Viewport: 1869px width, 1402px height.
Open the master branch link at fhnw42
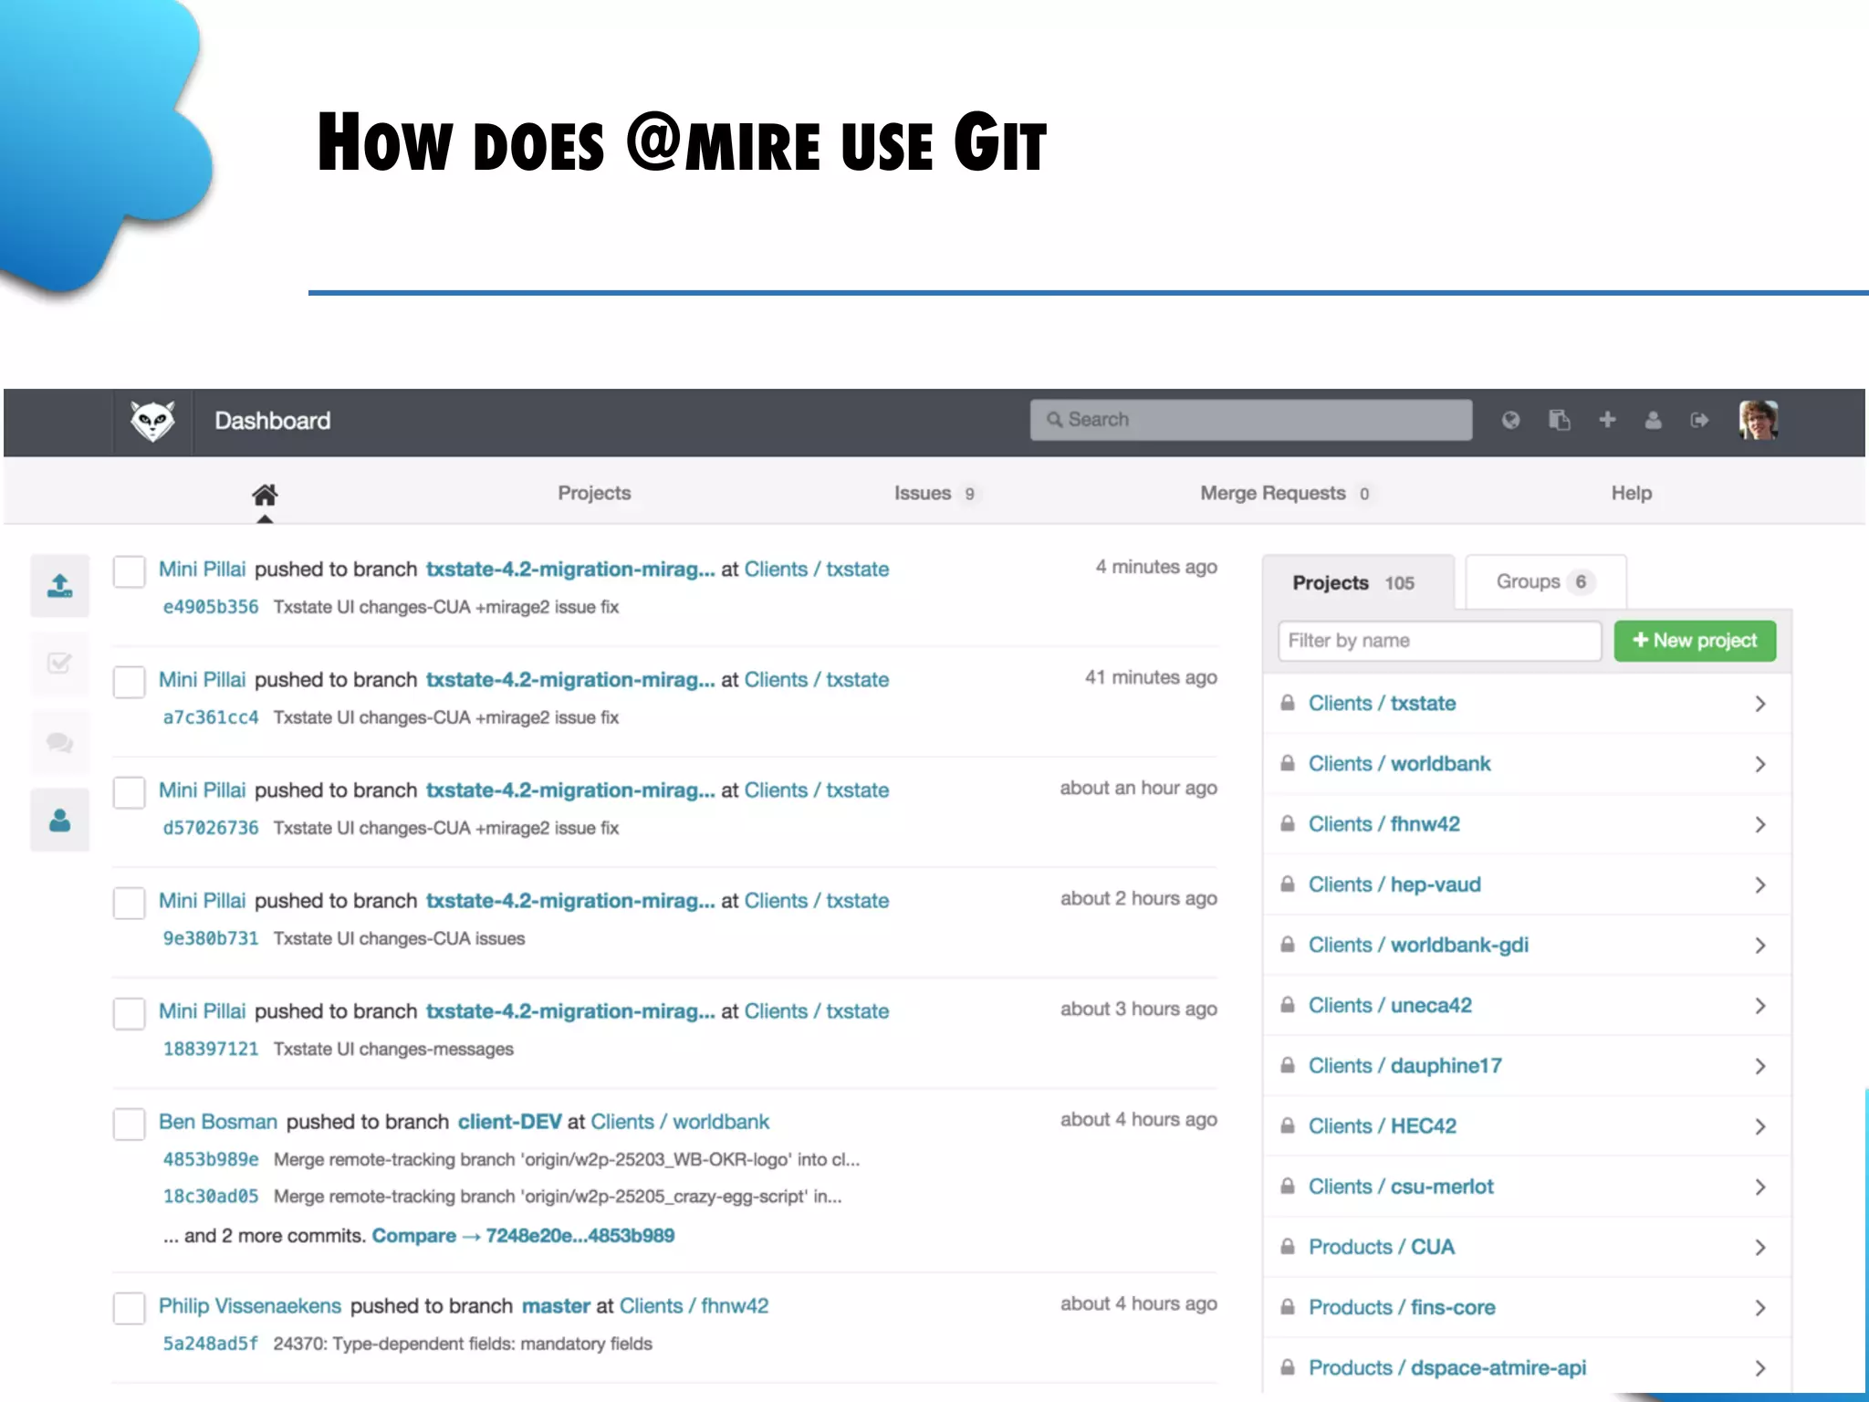[x=556, y=1306]
